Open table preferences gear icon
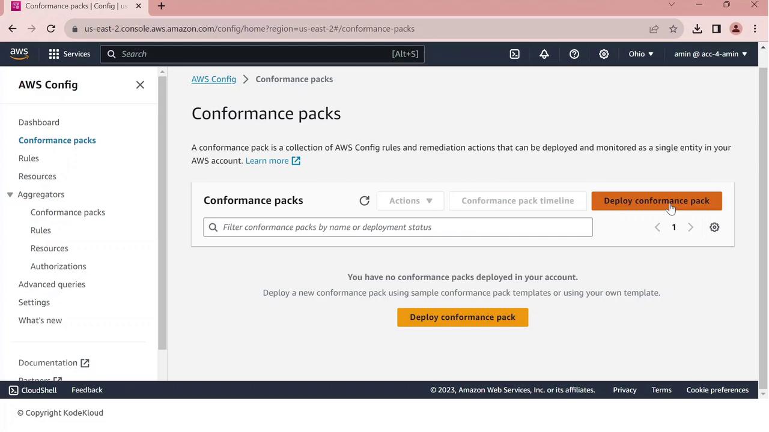The height and width of the screenshot is (432, 769). [x=714, y=227]
